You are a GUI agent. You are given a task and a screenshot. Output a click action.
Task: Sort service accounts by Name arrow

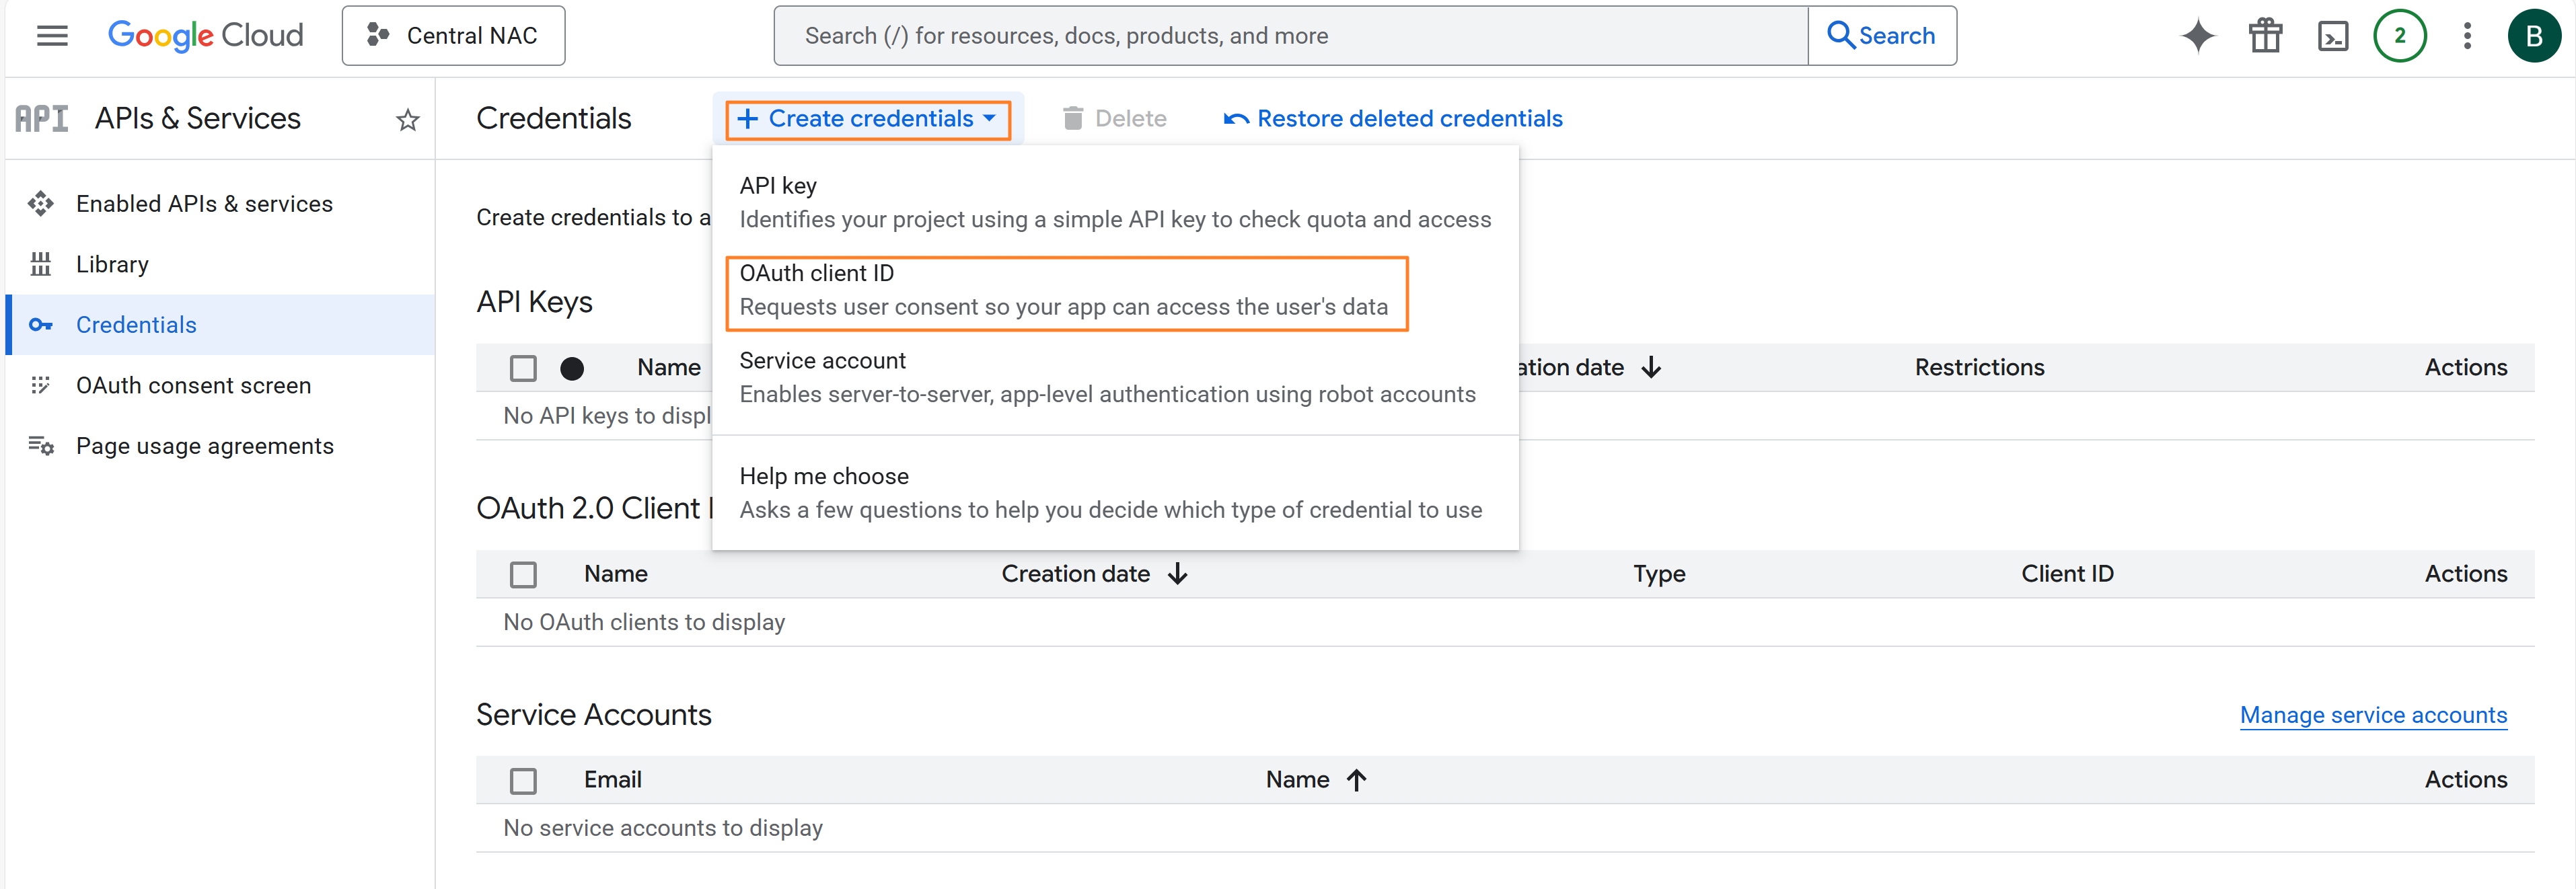[1356, 780]
